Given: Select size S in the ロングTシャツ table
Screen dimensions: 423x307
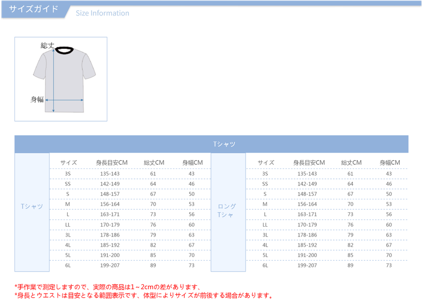Looking at the screenshot, I should coord(265,194).
